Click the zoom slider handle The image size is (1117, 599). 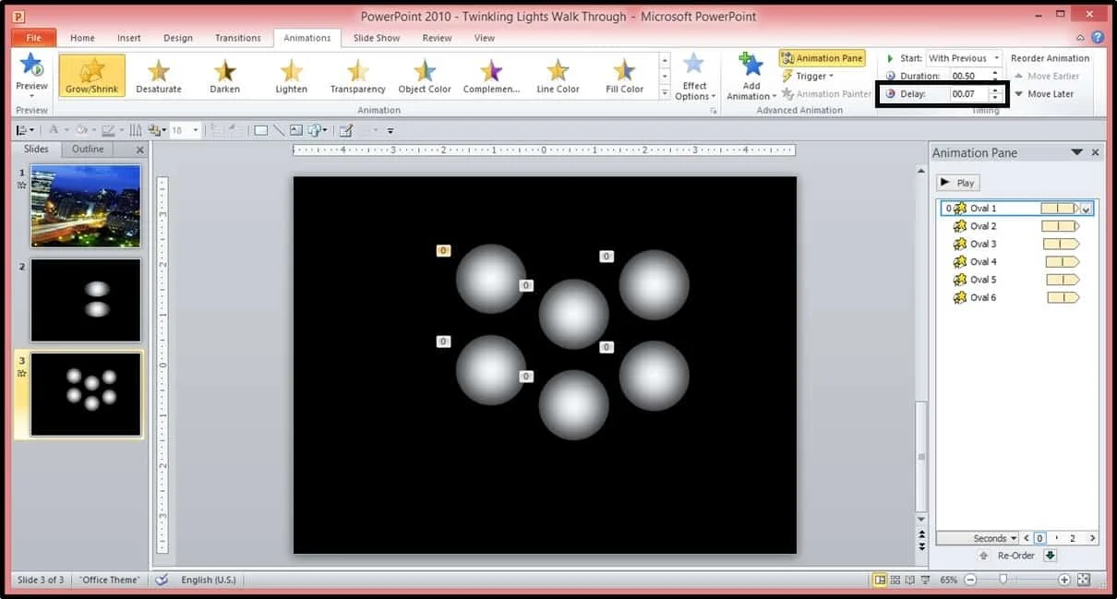click(x=1003, y=580)
